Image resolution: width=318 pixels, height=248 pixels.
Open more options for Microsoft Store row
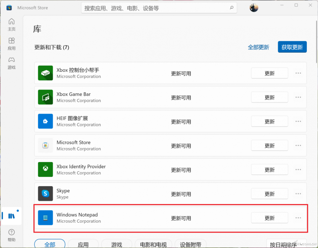[298, 145]
